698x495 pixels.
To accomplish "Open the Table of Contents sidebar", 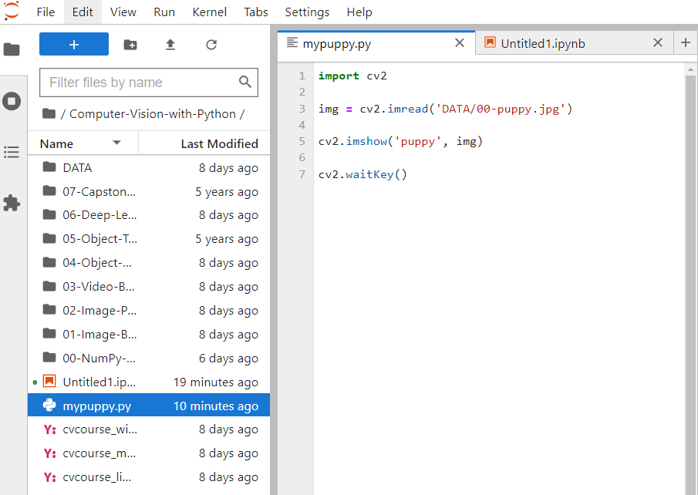I will click(x=12, y=152).
